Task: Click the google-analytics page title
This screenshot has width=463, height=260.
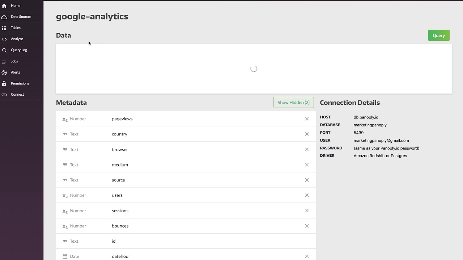Action: [x=92, y=17]
